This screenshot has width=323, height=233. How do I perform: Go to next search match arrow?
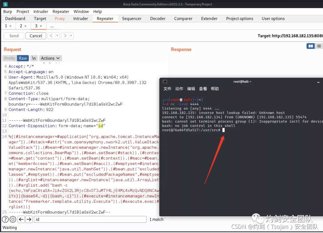pos(29,220)
